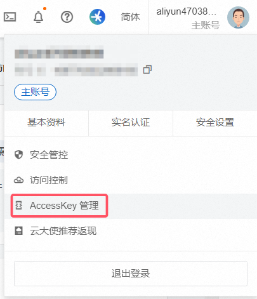Click the 退出登录 logout button
This screenshot has width=257, height=299.
131,274
